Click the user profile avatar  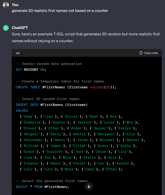pyautogui.click(x=6, y=5)
